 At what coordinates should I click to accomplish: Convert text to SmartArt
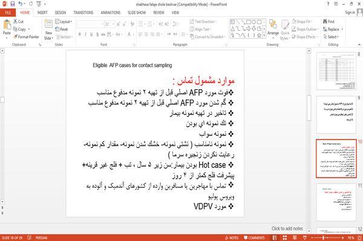[207, 37]
